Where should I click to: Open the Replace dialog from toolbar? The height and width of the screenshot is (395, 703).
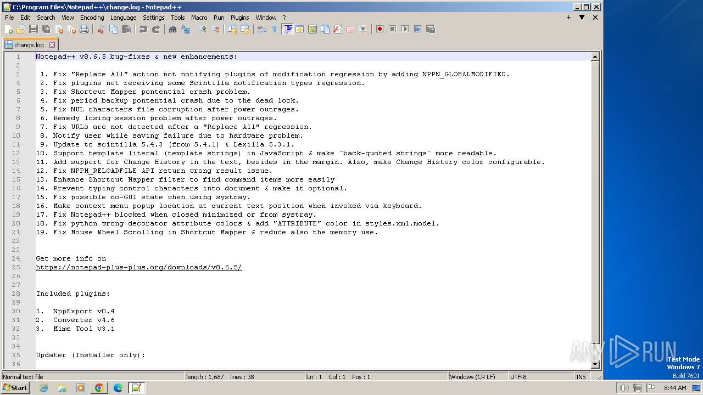[186, 29]
